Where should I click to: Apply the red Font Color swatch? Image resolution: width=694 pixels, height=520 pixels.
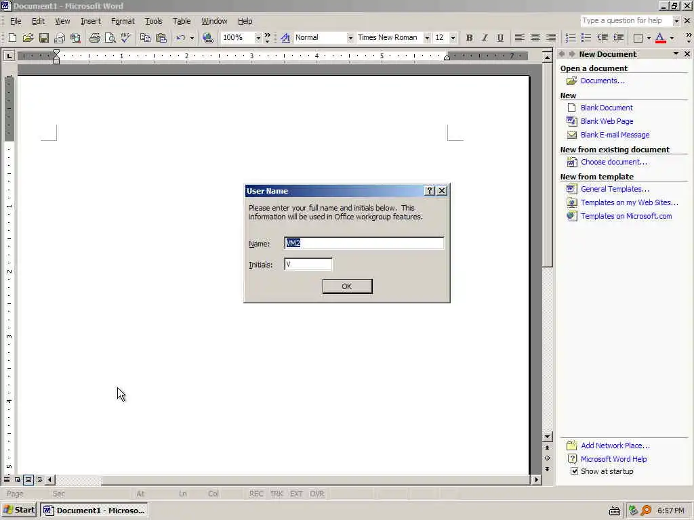(x=660, y=38)
